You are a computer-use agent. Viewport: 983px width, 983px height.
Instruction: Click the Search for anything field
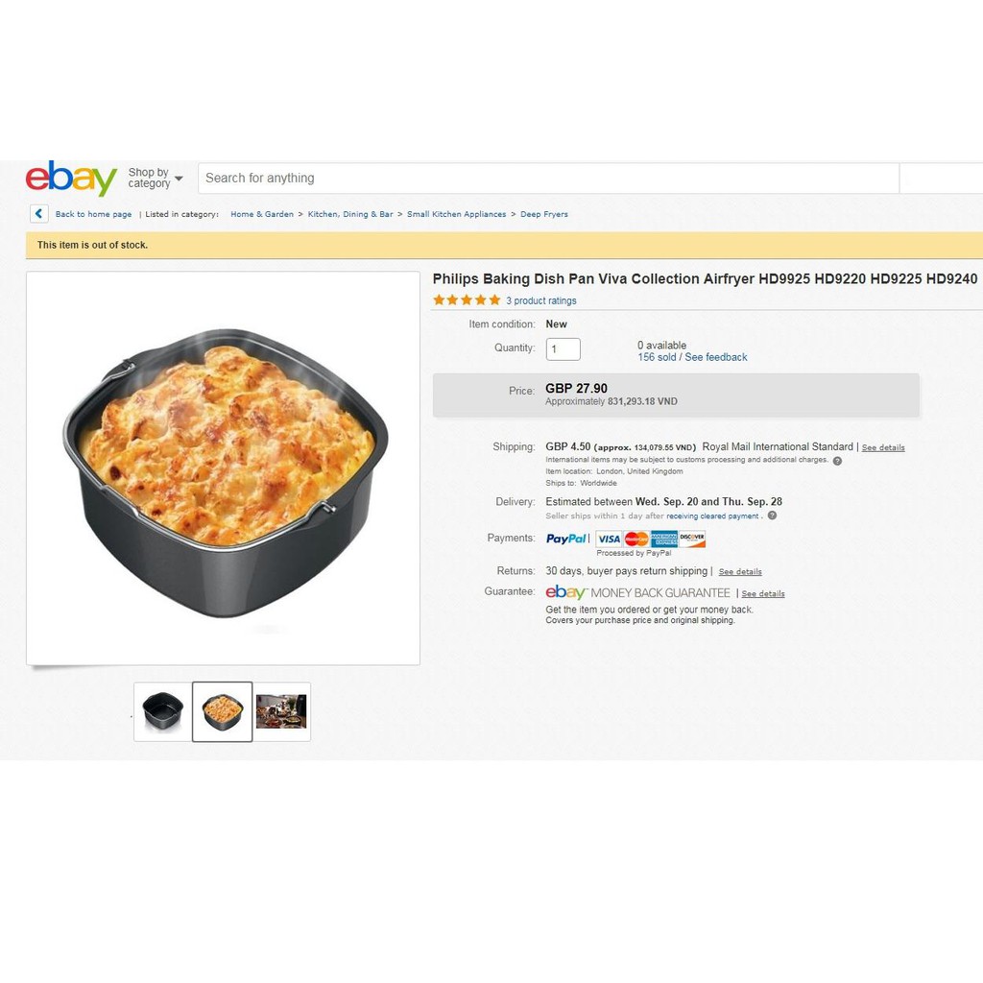[x=548, y=178]
